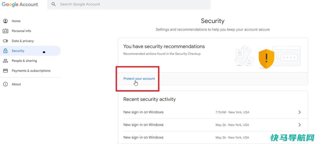Screen dimensions: 322x144
Task: Click the search magnifier icon
Action: point(53,4)
